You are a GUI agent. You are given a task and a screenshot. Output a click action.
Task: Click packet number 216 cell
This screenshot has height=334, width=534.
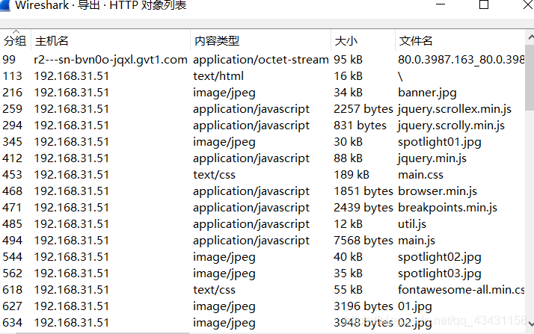12,93
